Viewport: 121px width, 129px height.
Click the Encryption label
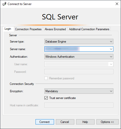[16, 91]
